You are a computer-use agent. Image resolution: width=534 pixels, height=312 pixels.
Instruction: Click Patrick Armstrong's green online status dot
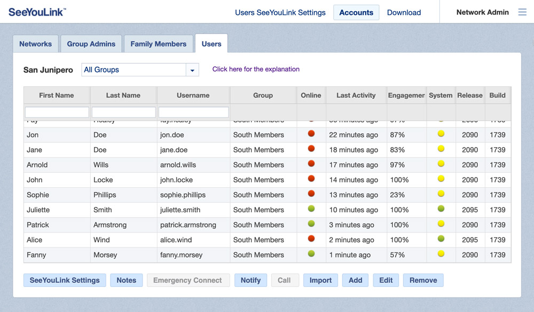coord(311,223)
